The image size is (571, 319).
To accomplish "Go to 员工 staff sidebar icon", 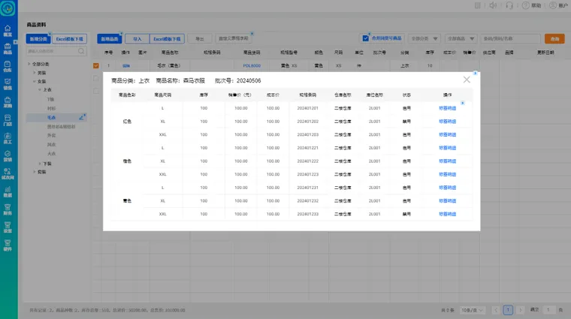I will (8, 138).
